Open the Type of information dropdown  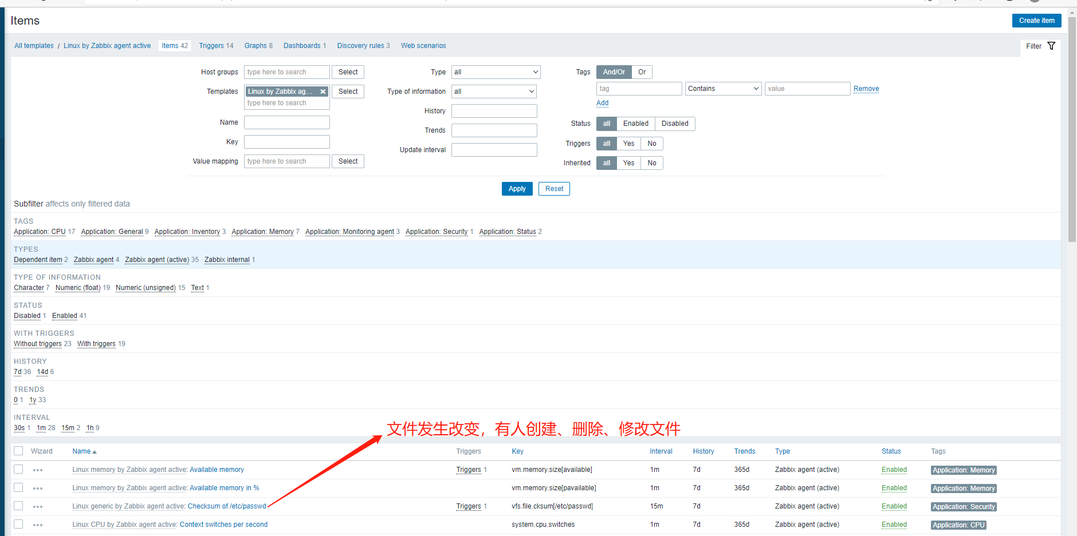pyautogui.click(x=494, y=92)
